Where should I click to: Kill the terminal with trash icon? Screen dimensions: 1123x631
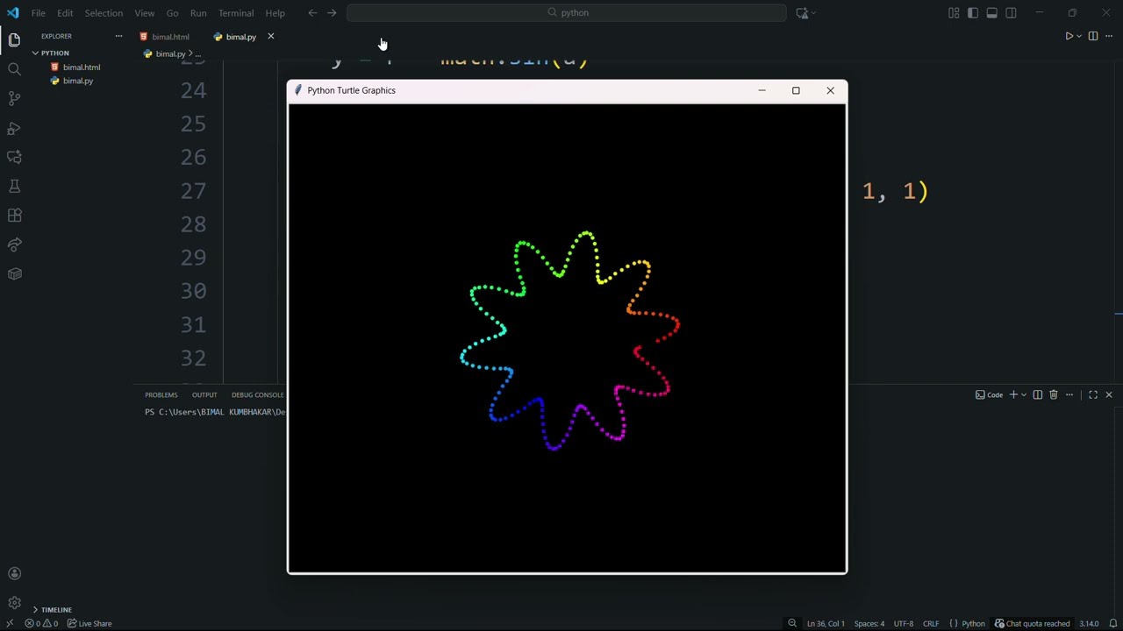tap(1054, 395)
